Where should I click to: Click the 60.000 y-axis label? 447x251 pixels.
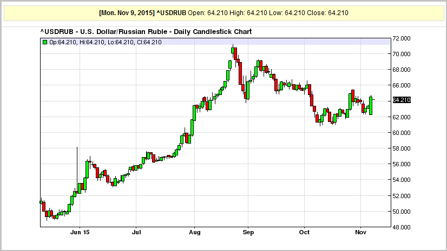tap(402, 133)
